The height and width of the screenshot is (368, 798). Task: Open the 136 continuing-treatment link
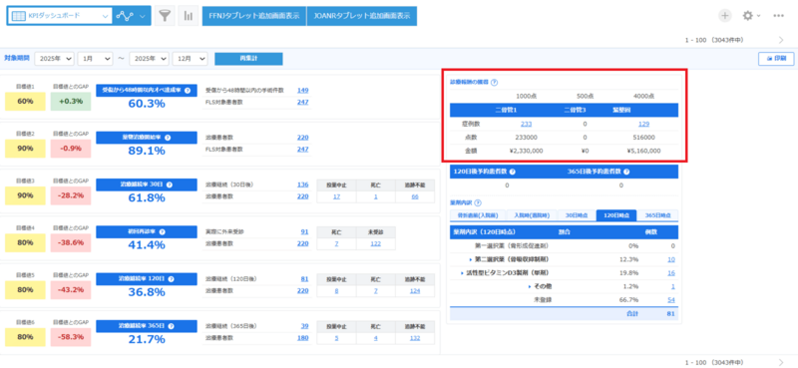coord(303,184)
